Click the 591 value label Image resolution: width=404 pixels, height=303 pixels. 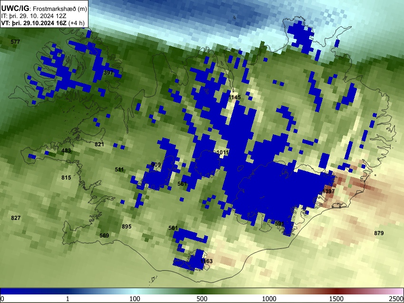(279, 224)
